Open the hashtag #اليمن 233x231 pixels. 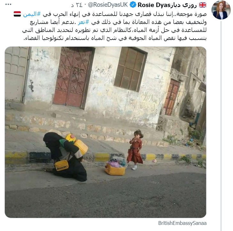(32, 14)
